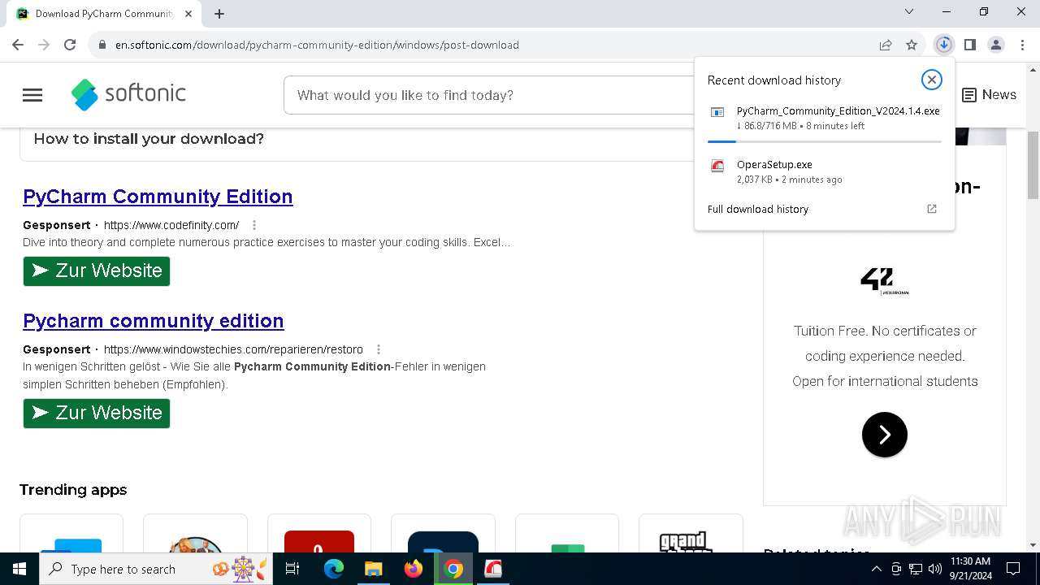Click the page vertical scrollbar thumb
Screen dimensions: 1040x585
pos(1033,164)
